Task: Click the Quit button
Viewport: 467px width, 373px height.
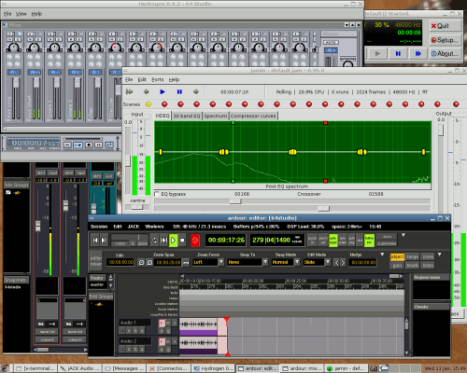Action: click(x=445, y=26)
